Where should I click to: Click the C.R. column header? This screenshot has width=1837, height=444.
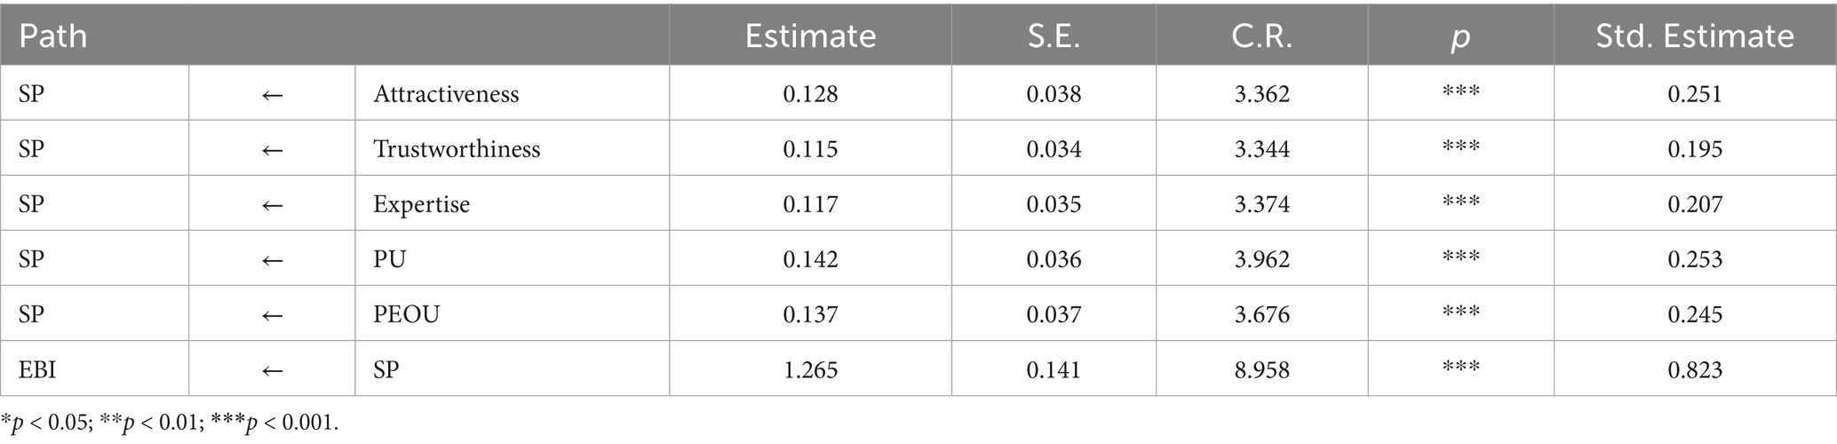click(1261, 36)
